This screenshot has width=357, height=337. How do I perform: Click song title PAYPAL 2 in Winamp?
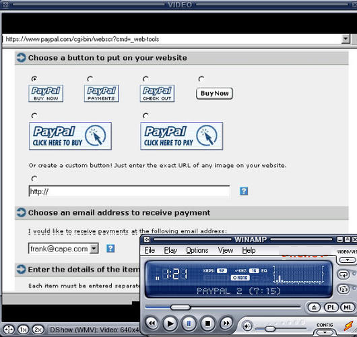[x=238, y=291]
